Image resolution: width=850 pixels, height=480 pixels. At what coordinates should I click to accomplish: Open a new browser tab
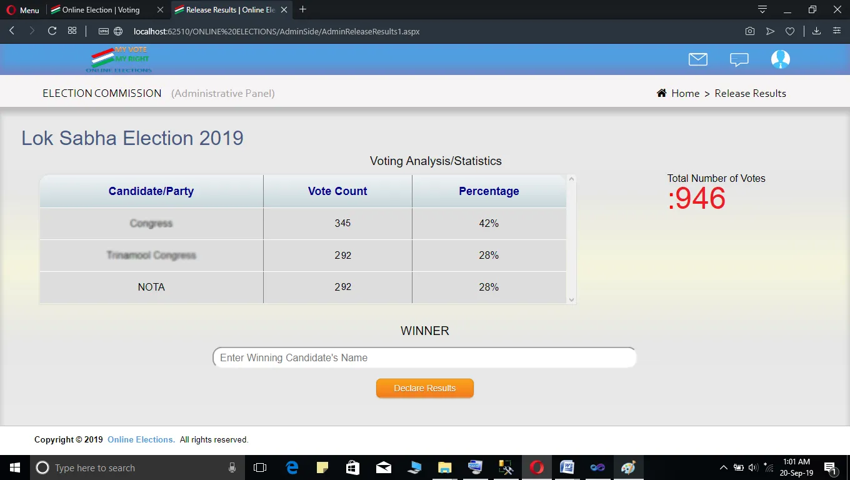303,9
